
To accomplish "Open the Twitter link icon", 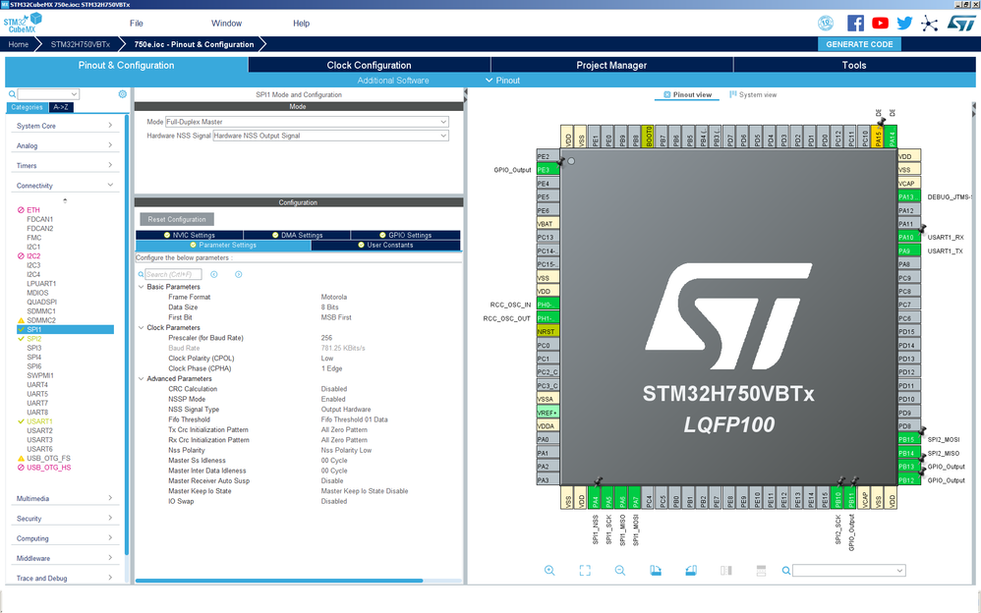I will coord(904,24).
